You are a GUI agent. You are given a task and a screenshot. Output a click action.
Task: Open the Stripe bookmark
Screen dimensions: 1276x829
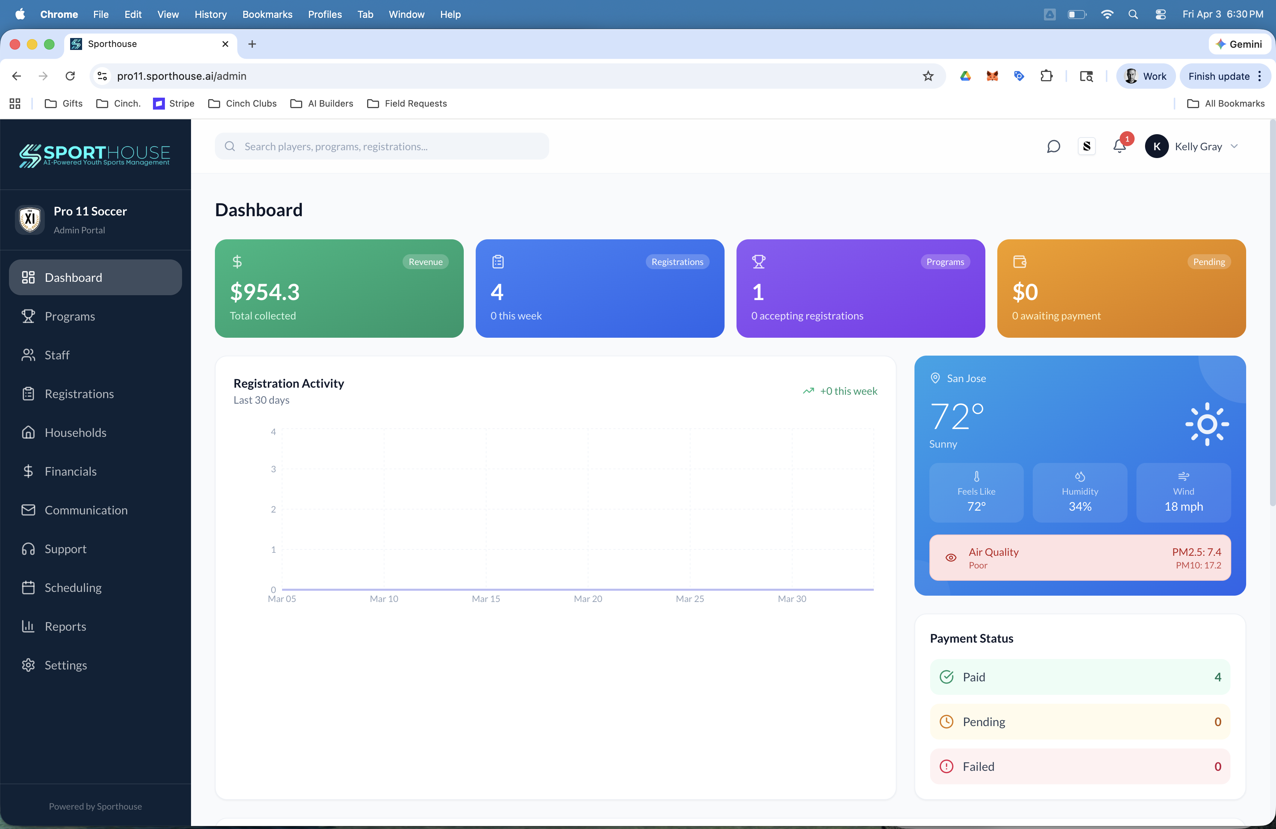[x=174, y=103]
